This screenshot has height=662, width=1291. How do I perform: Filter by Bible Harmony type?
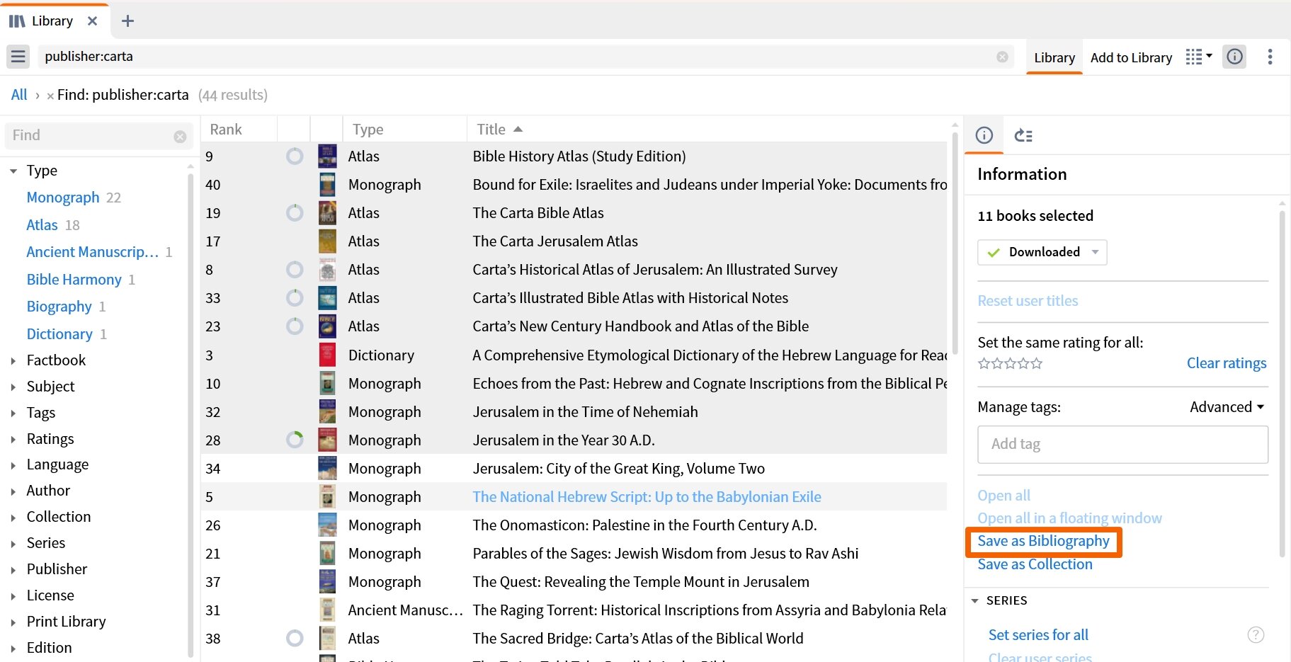point(74,280)
